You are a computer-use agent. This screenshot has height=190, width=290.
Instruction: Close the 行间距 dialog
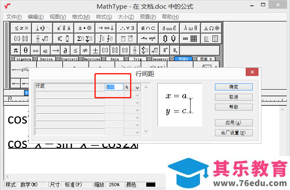252,72
